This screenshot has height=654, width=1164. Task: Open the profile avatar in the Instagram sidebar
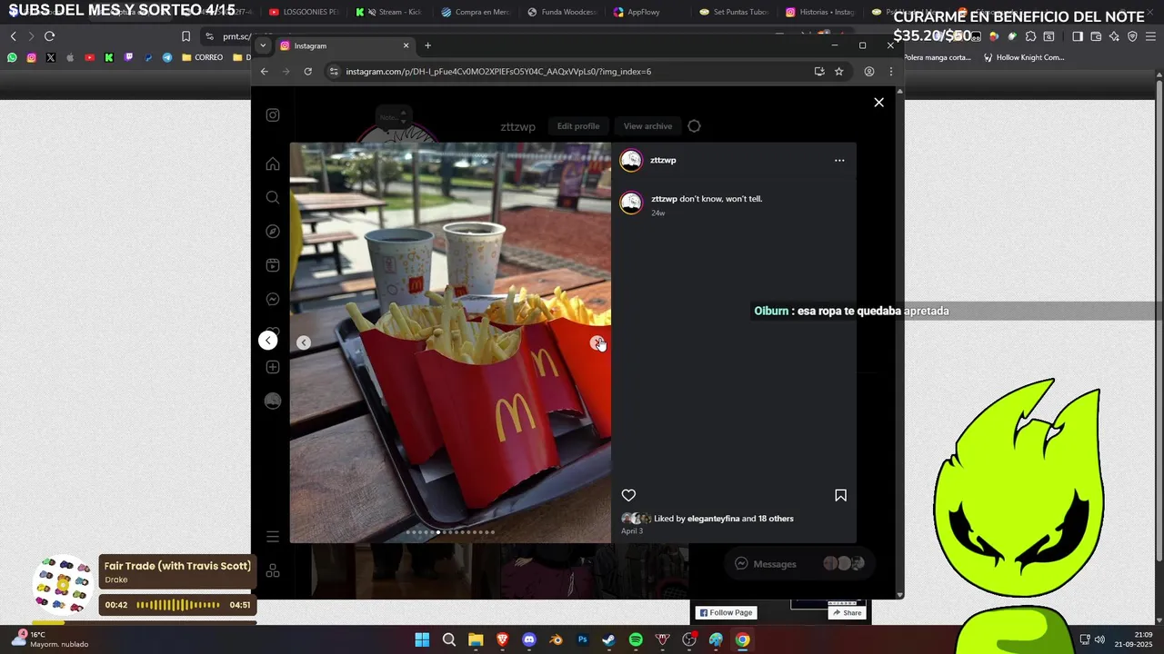point(273,401)
